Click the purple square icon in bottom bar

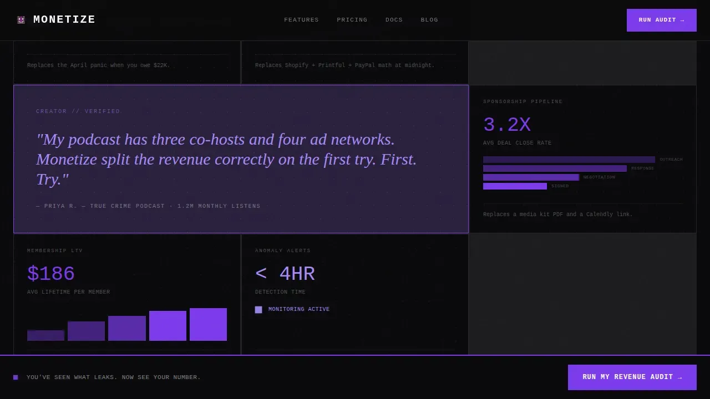tap(16, 377)
